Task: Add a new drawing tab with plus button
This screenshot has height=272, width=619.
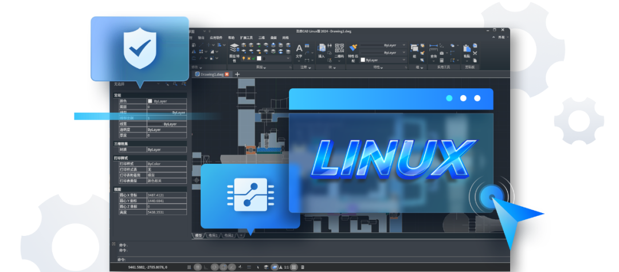Action: [x=237, y=74]
